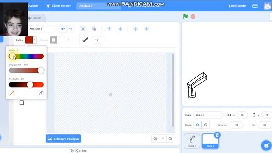The height and width of the screenshot is (153, 272).
Task: Select the brush tool icon
Action: click(x=85, y=40)
